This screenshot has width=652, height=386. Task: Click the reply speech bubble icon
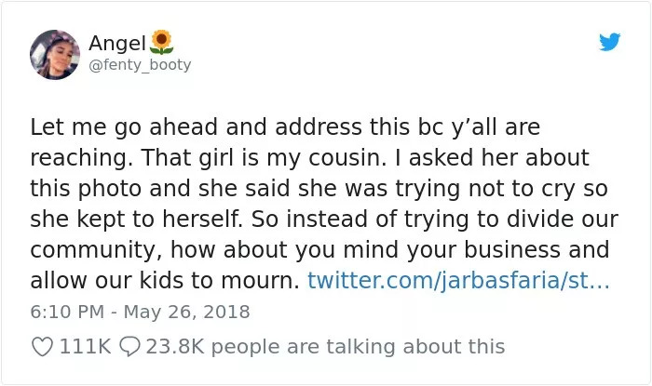tap(131, 346)
